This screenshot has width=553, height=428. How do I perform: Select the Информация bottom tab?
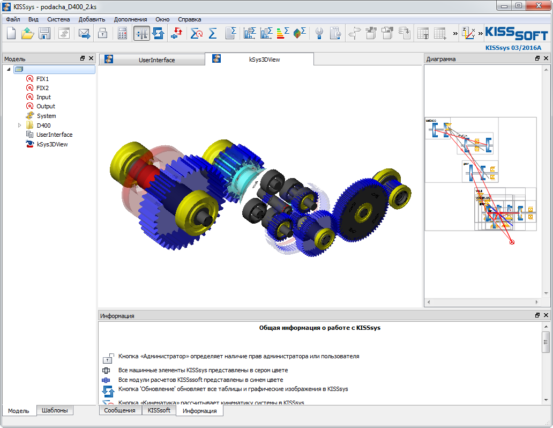(200, 411)
